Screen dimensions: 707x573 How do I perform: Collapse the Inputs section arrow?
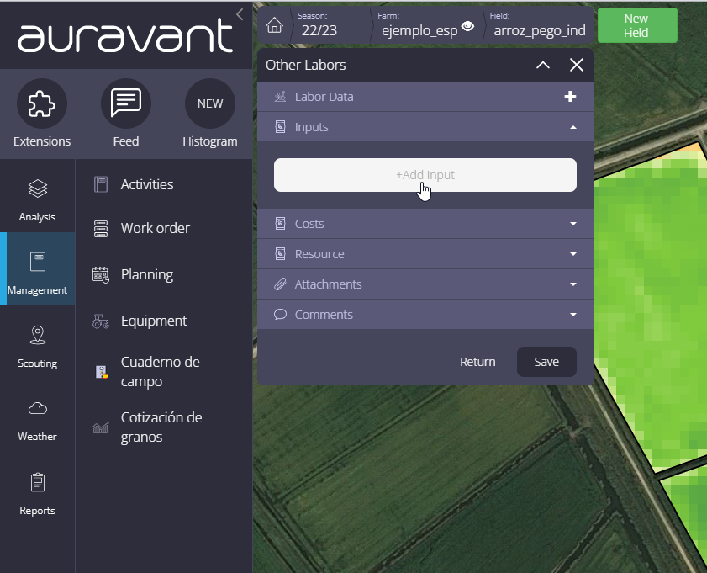pos(573,127)
